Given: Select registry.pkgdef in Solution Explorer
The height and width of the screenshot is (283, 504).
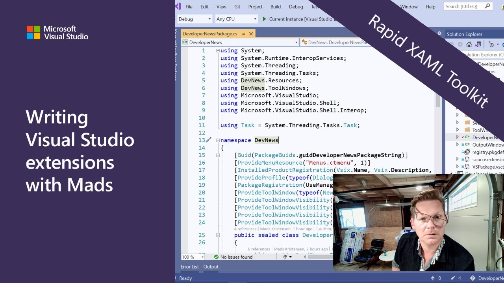Looking at the screenshot, I should 488,152.
